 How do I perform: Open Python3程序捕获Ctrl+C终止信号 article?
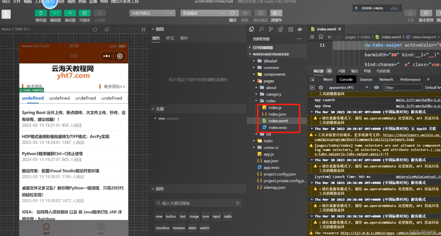(52, 154)
